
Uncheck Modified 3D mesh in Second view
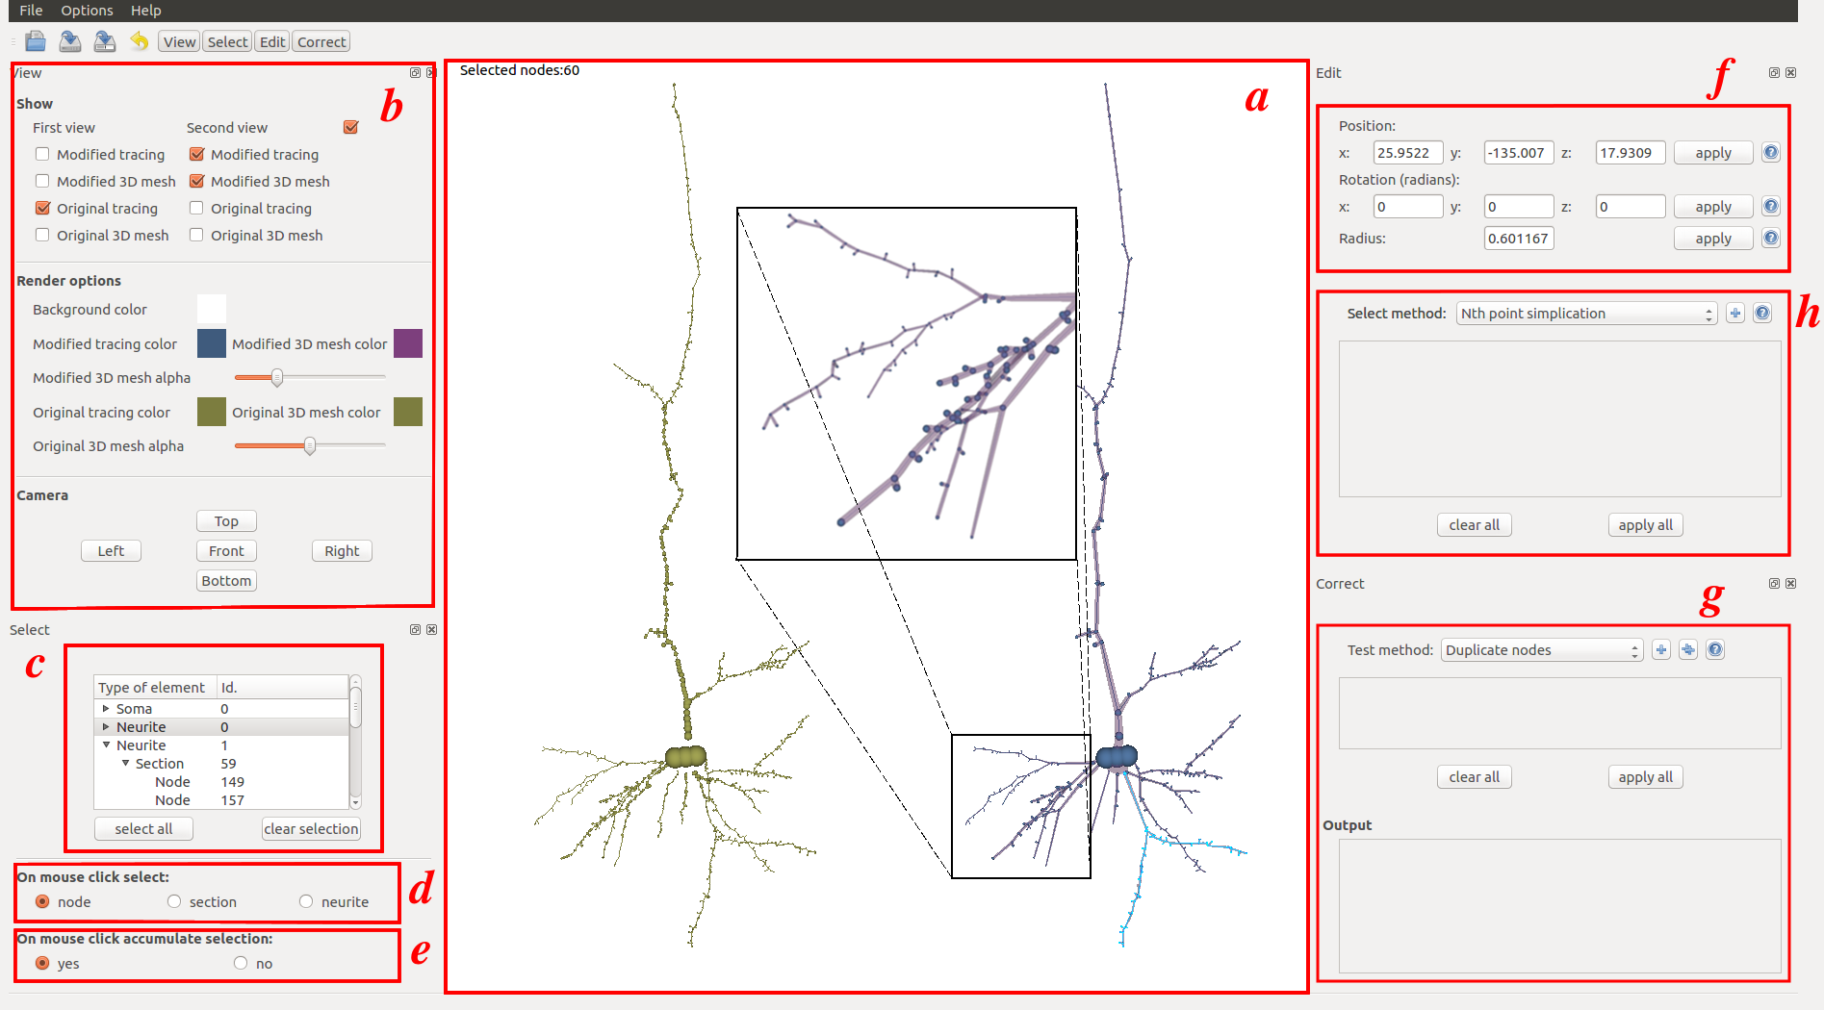tap(197, 181)
